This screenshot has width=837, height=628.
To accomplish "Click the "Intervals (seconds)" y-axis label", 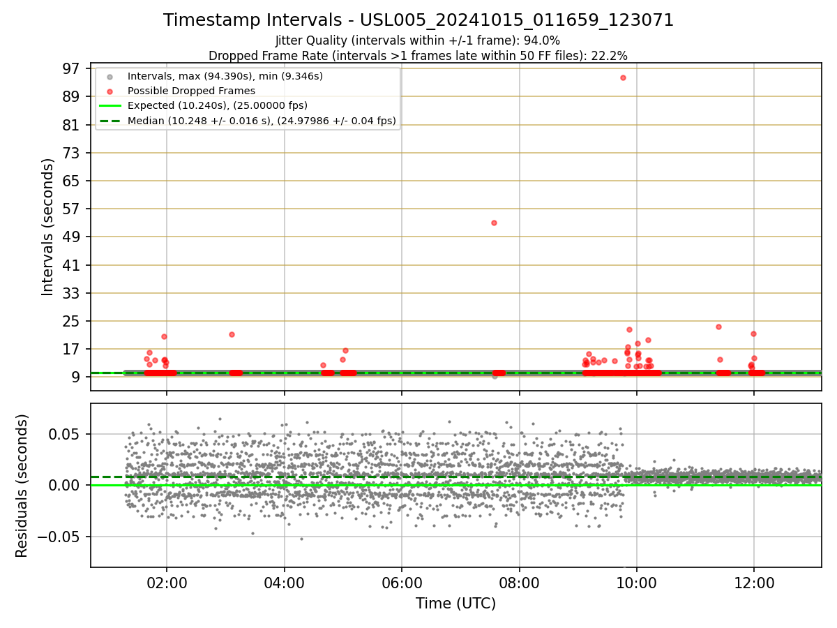I will pos(47,227).
